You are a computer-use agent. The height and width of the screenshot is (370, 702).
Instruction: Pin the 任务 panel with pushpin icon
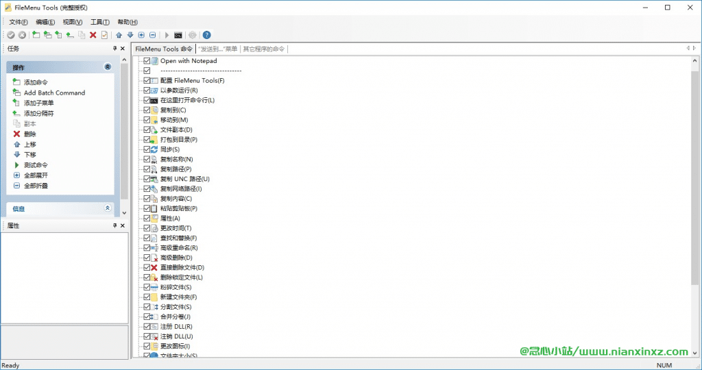click(114, 49)
